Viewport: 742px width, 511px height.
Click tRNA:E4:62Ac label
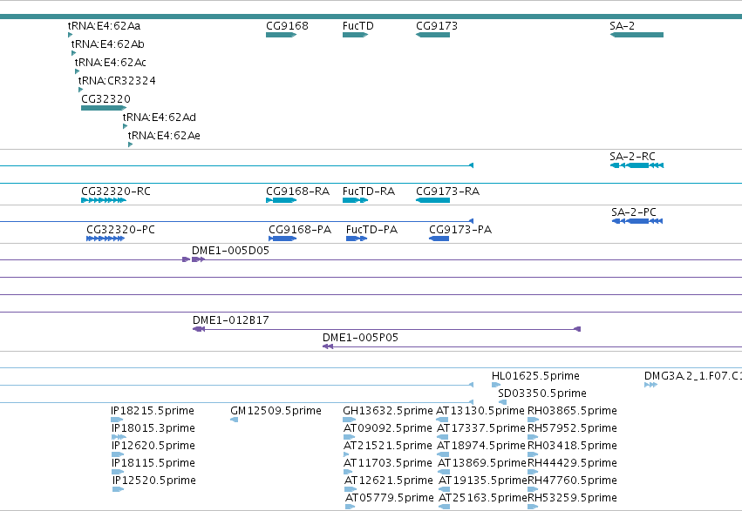point(111,63)
